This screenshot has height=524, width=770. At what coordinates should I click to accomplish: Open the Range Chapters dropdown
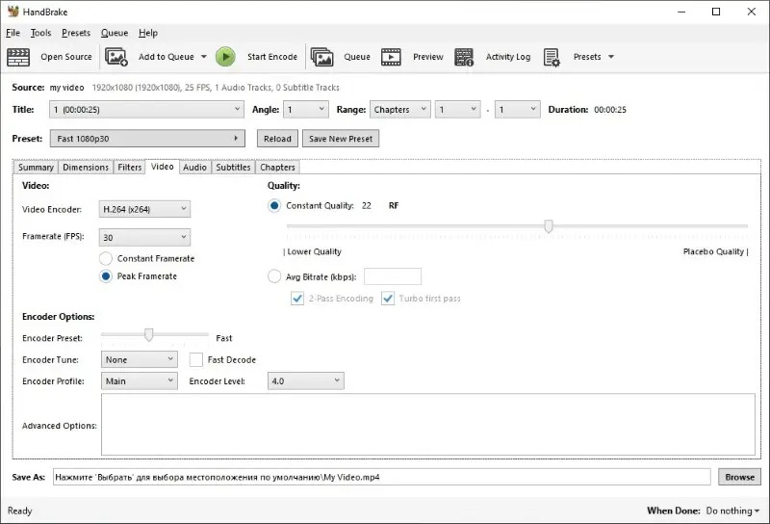400,110
